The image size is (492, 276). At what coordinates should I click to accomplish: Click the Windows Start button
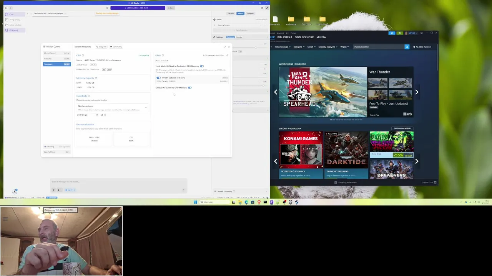coord(195,202)
